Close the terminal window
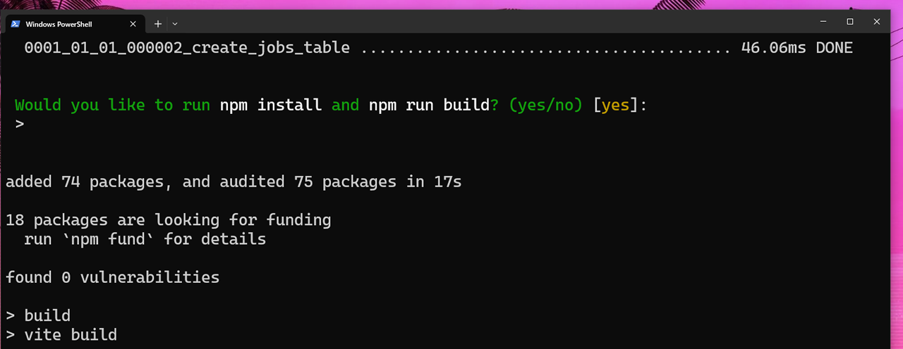Viewport: 903px width, 349px height. pyautogui.click(x=877, y=22)
